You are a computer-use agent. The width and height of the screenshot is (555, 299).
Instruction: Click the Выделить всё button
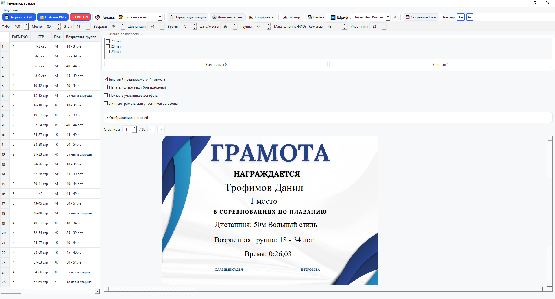216,65
